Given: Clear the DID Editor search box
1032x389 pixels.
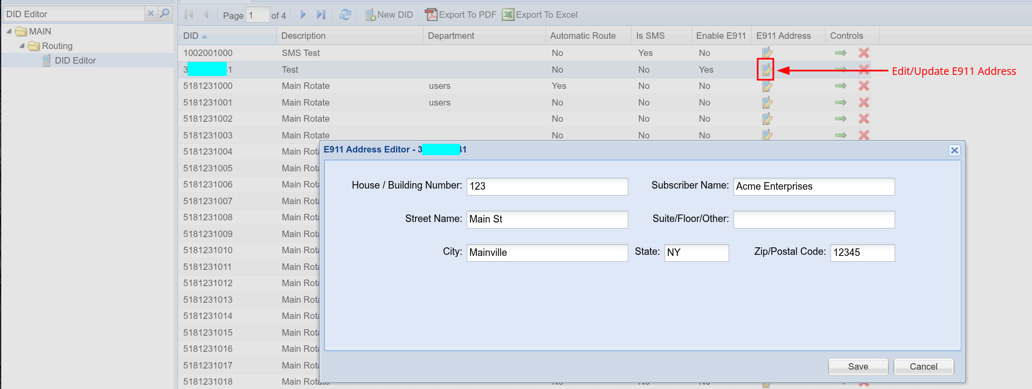Looking at the screenshot, I should 151,13.
